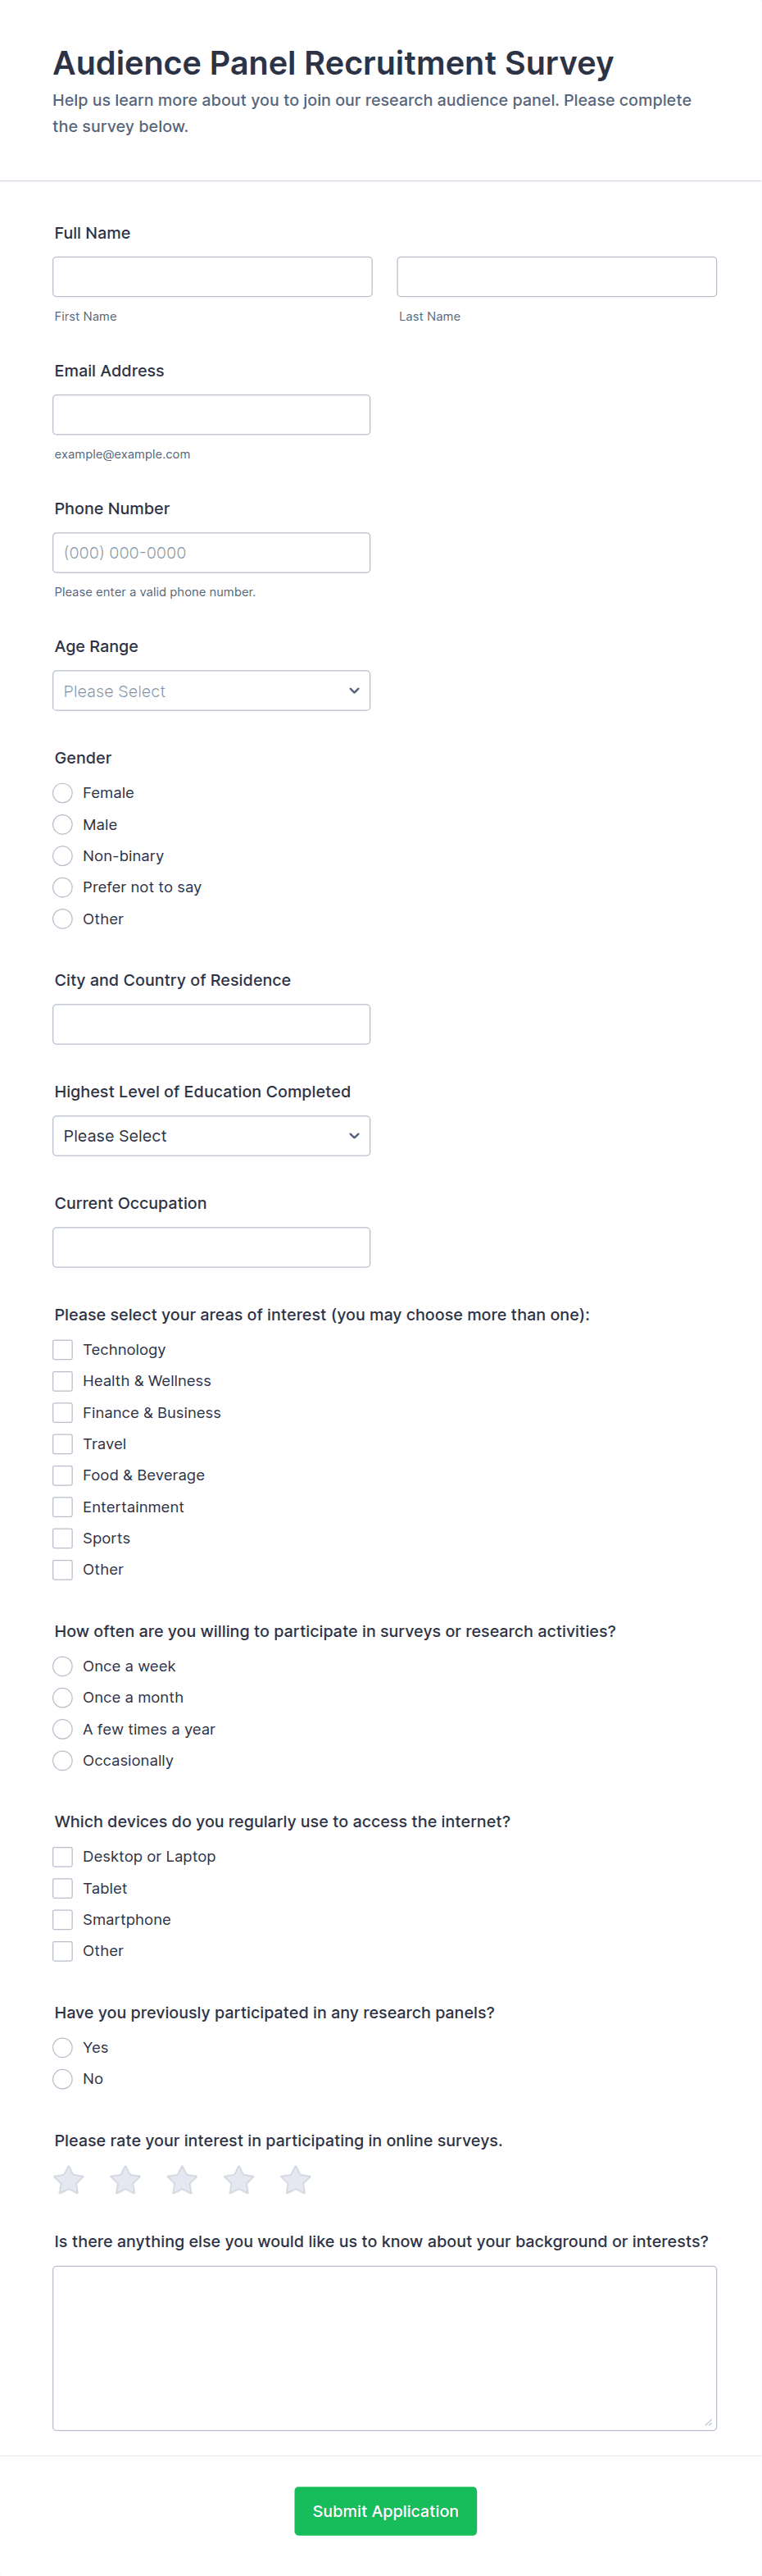This screenshot has height=2576, width=762.
Task: Submit the application form
Action: tap(384, 2511)
